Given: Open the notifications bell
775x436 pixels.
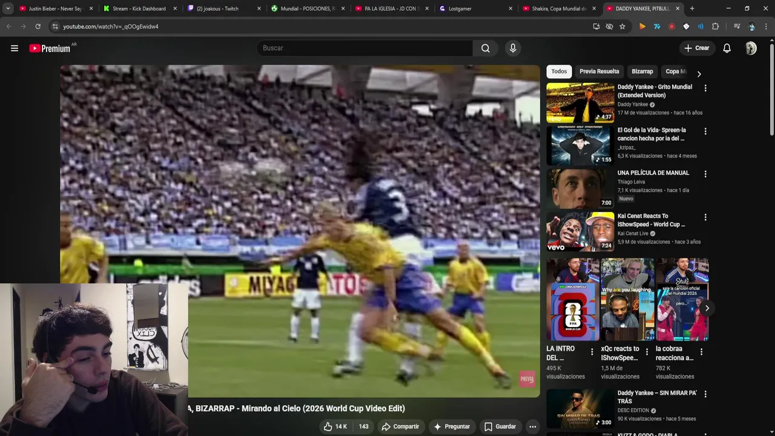Looking at the screenshot, I should [727, 48].
